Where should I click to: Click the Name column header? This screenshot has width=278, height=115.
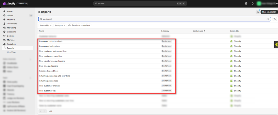[41, 31]
